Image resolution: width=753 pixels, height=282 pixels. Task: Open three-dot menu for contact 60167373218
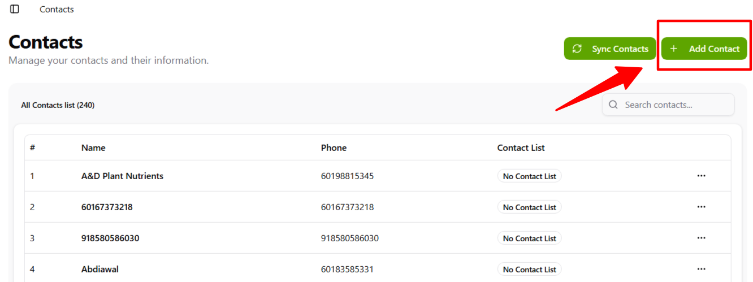point(701,207)
